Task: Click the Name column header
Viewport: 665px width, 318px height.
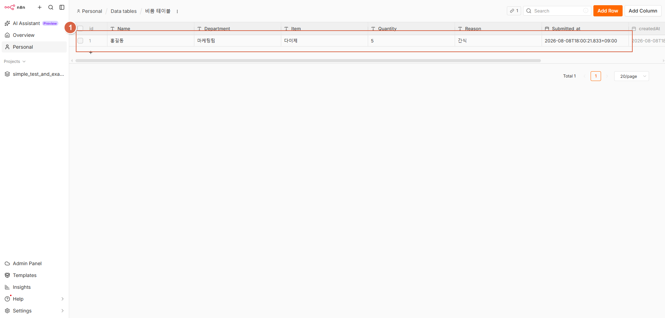Action: 151,28
